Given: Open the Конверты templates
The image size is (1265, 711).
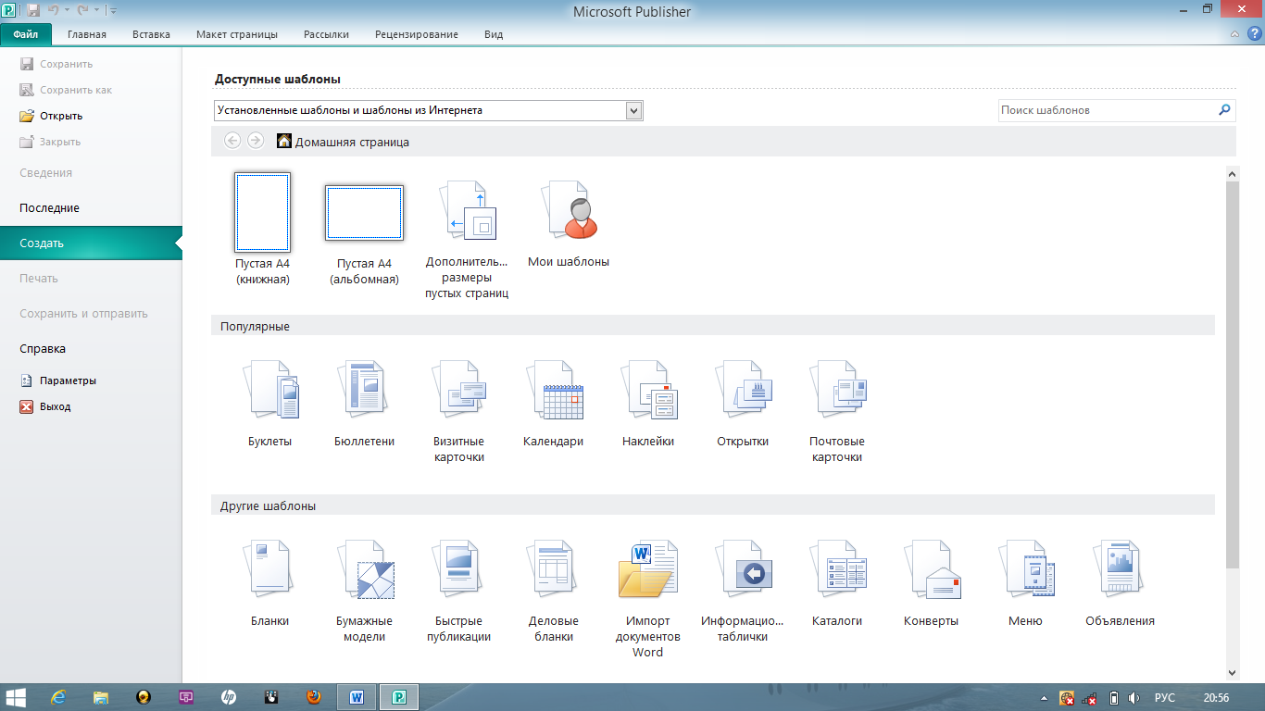Looking at the screenshot, I should pos(932,583).
